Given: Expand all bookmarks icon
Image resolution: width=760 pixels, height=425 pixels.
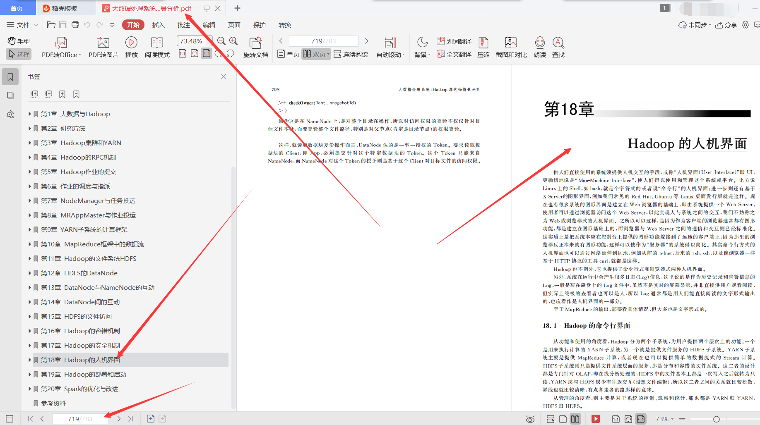Looking at the screenshot, I should point(34,94).
